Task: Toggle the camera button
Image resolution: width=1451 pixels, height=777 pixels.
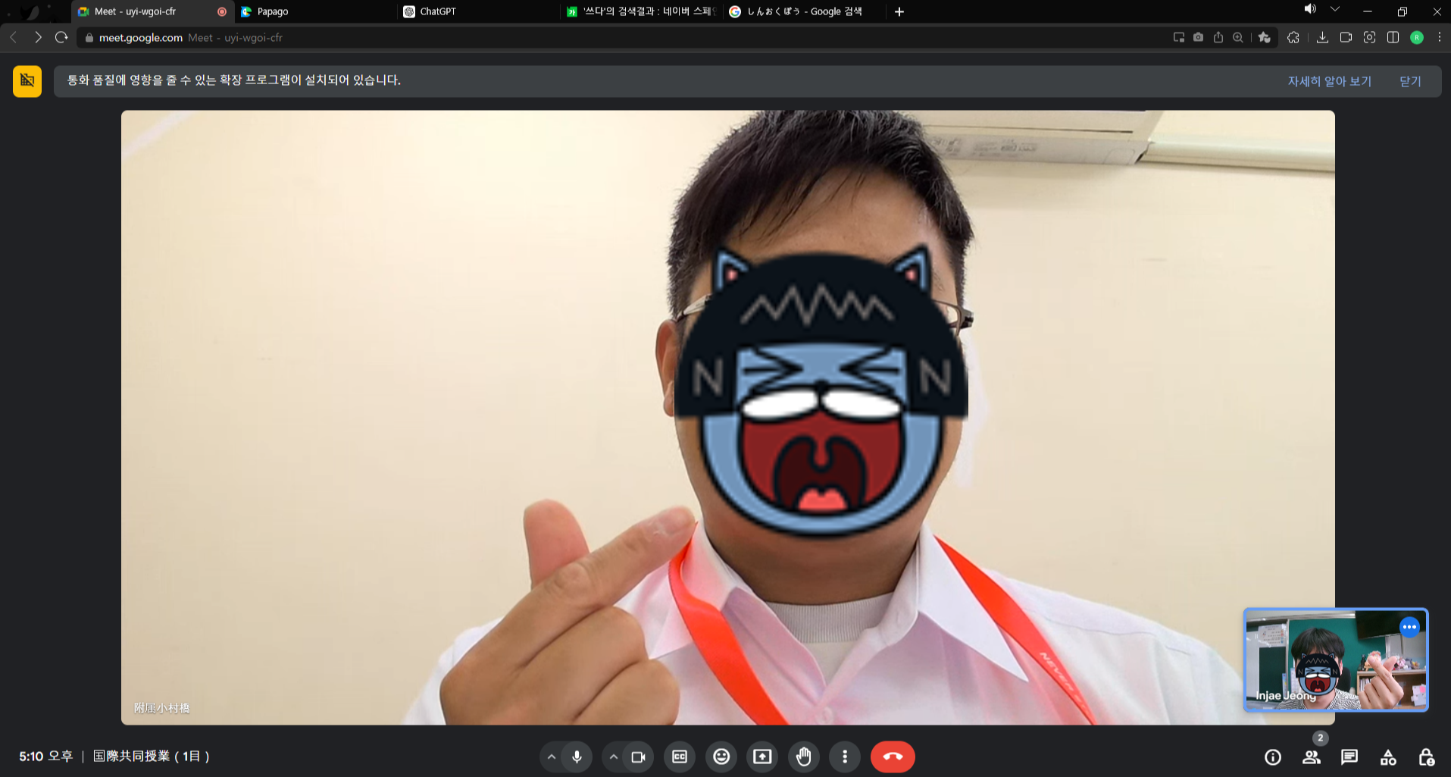Action: 639,757
